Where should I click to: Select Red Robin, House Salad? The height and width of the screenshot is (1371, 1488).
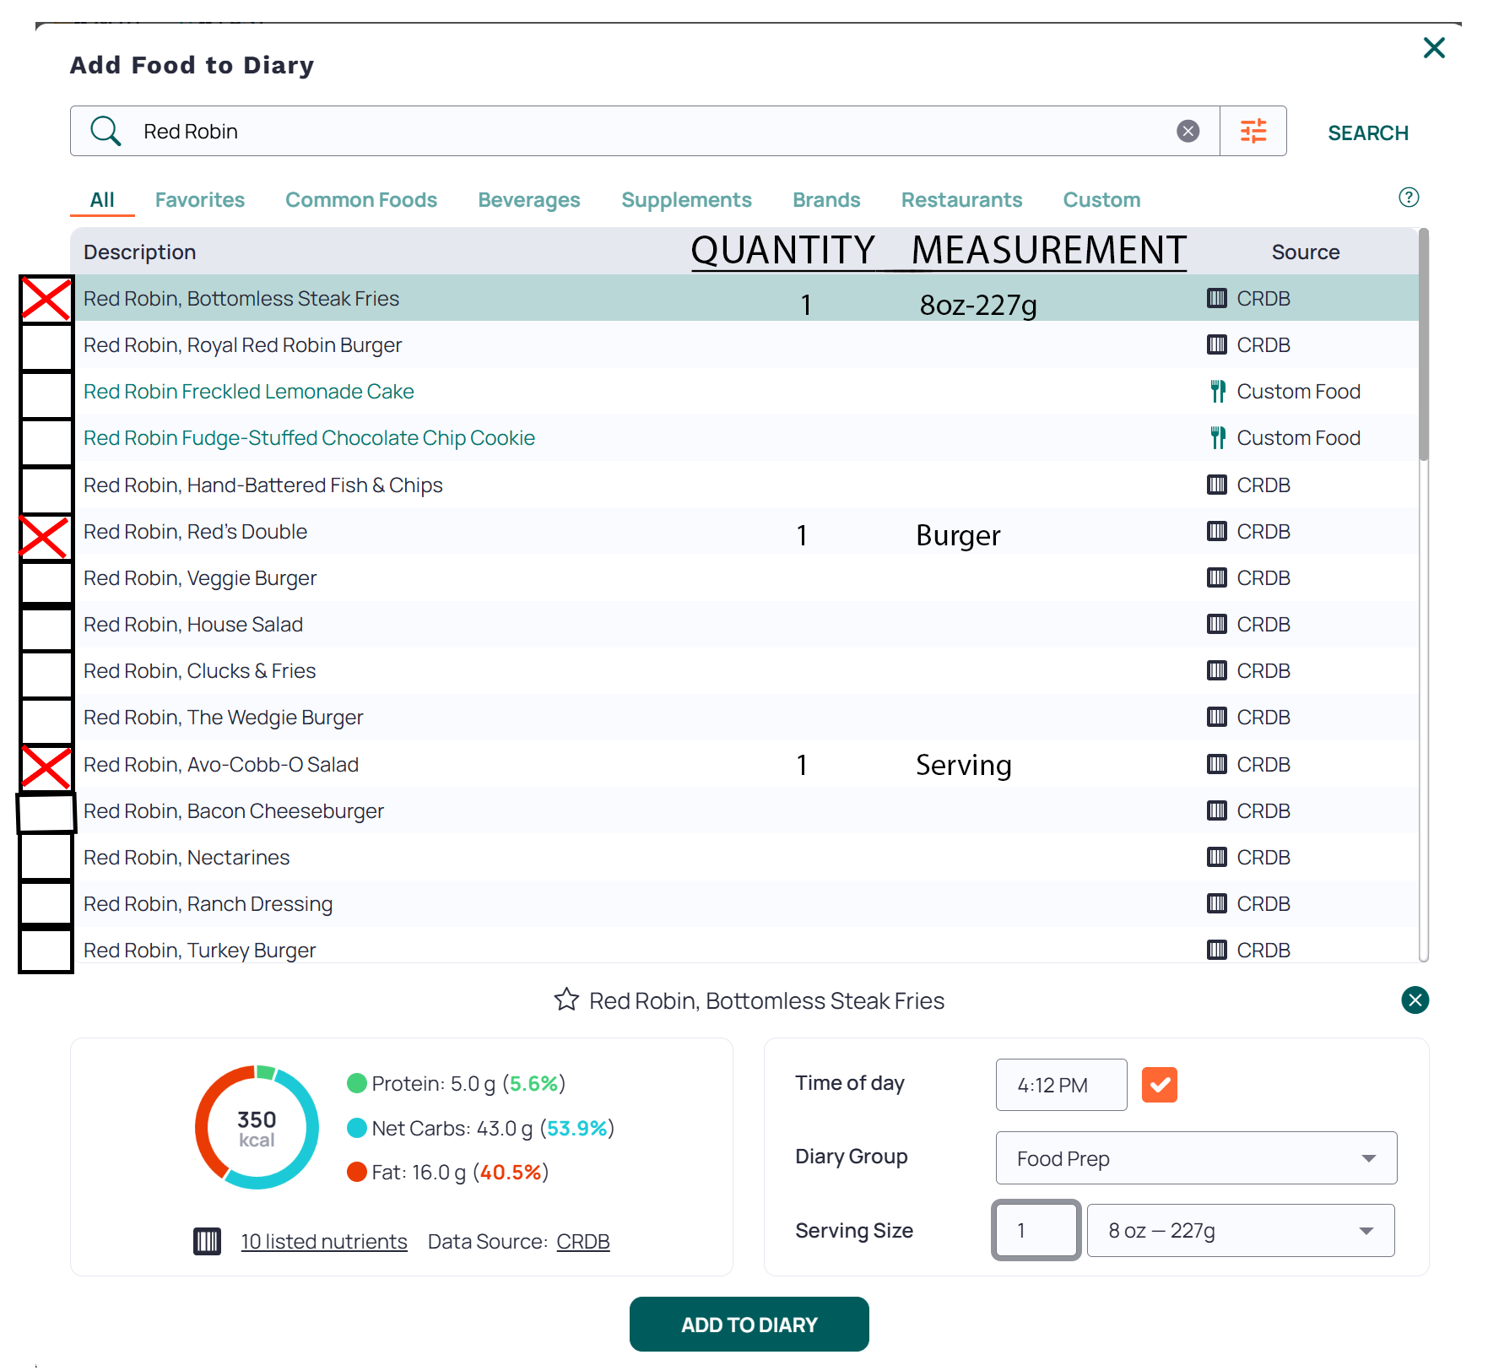point(744,624)
